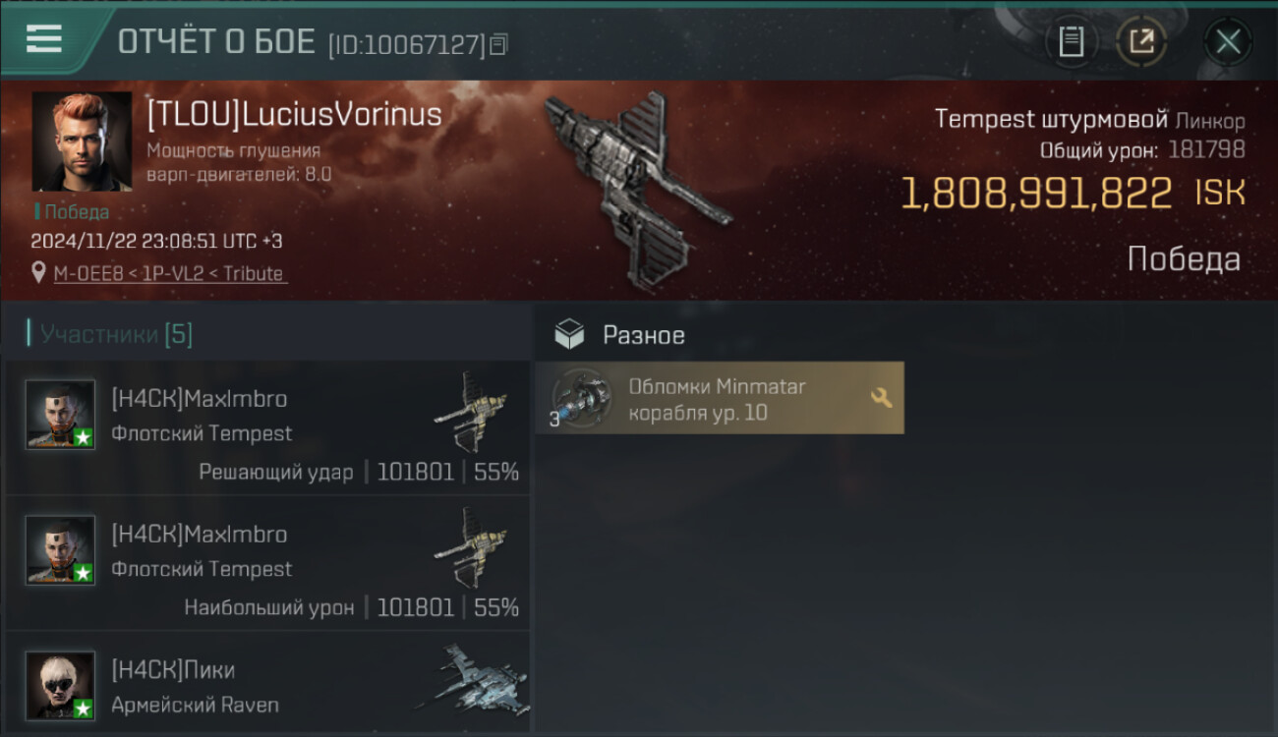Click wrench icon on Обломки item
1278x737 pixels.
(881, 398)
